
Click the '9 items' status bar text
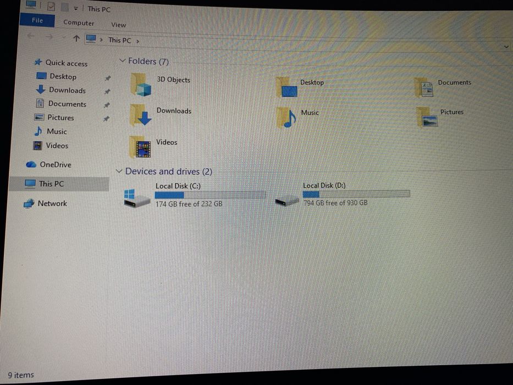pyautogui.click(x=21, y=375)
